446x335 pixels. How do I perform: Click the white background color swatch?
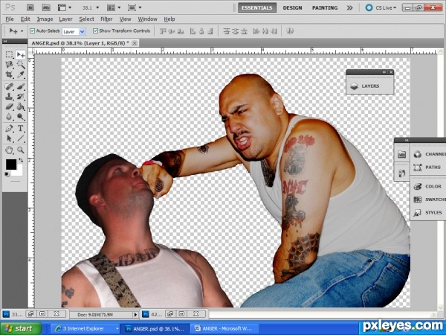click(x=18, y=172)
